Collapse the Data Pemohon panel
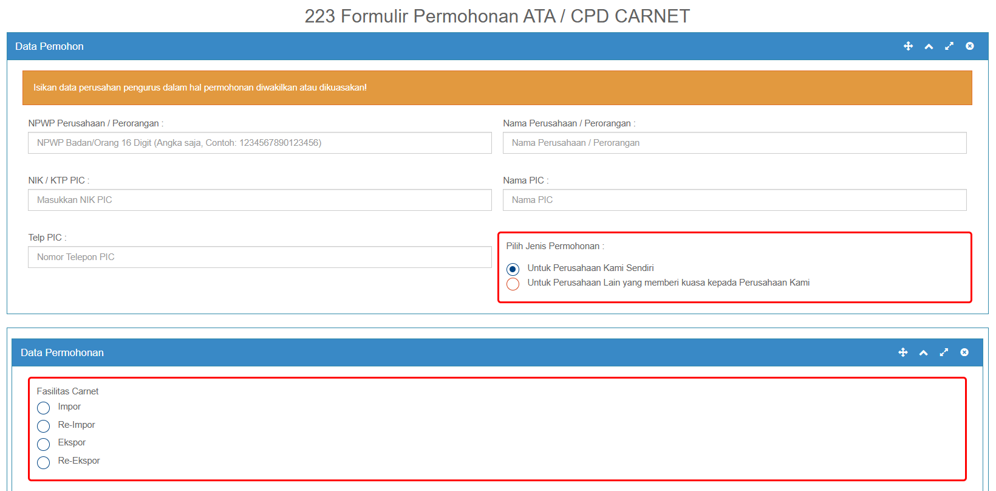The image size is (996, 491). pos(929,46)
